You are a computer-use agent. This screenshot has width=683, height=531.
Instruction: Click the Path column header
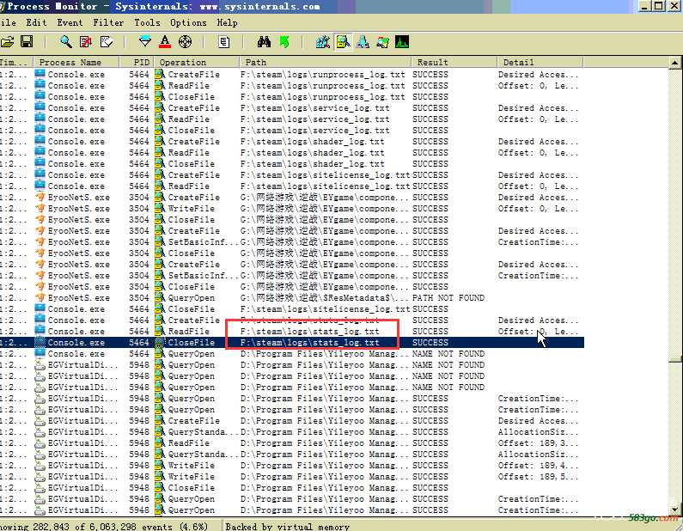325,62
